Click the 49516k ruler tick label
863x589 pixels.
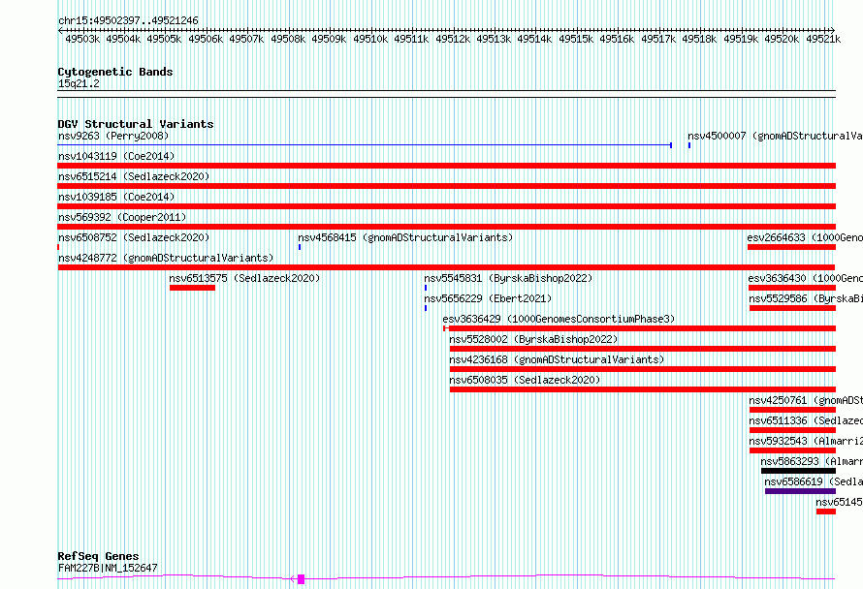click(617, 39)
